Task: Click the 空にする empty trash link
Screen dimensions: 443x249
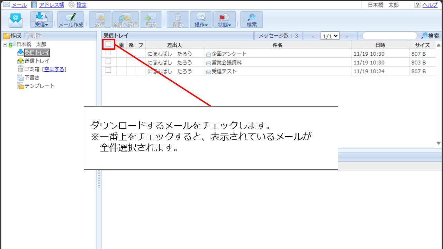Action: [x=54, y=69]
